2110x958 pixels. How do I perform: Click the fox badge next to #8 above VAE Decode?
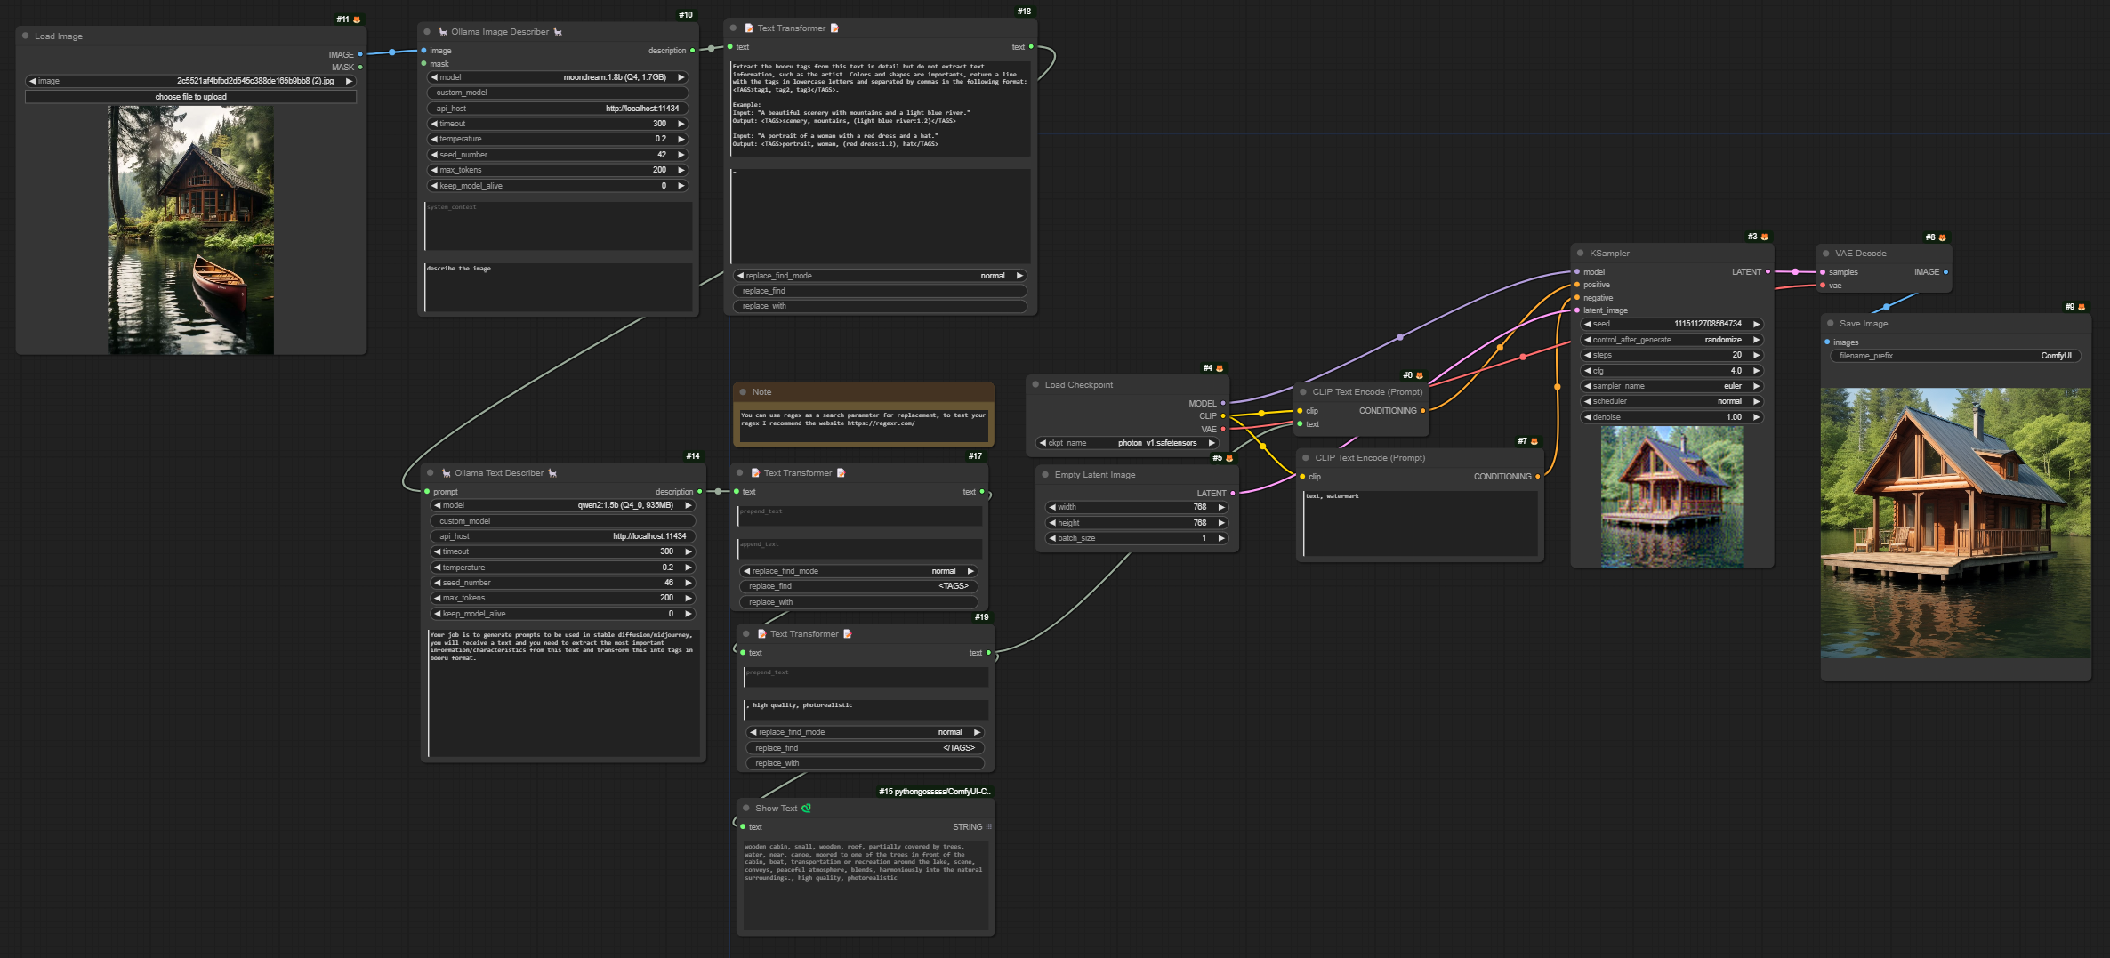[x=1942, y=237]
